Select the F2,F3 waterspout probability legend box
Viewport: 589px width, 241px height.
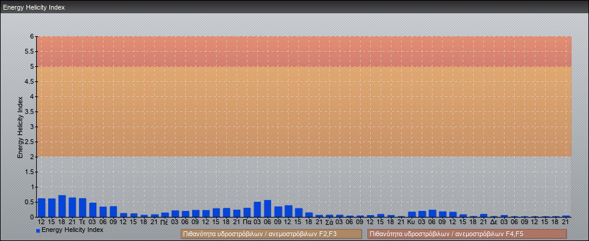271,234
